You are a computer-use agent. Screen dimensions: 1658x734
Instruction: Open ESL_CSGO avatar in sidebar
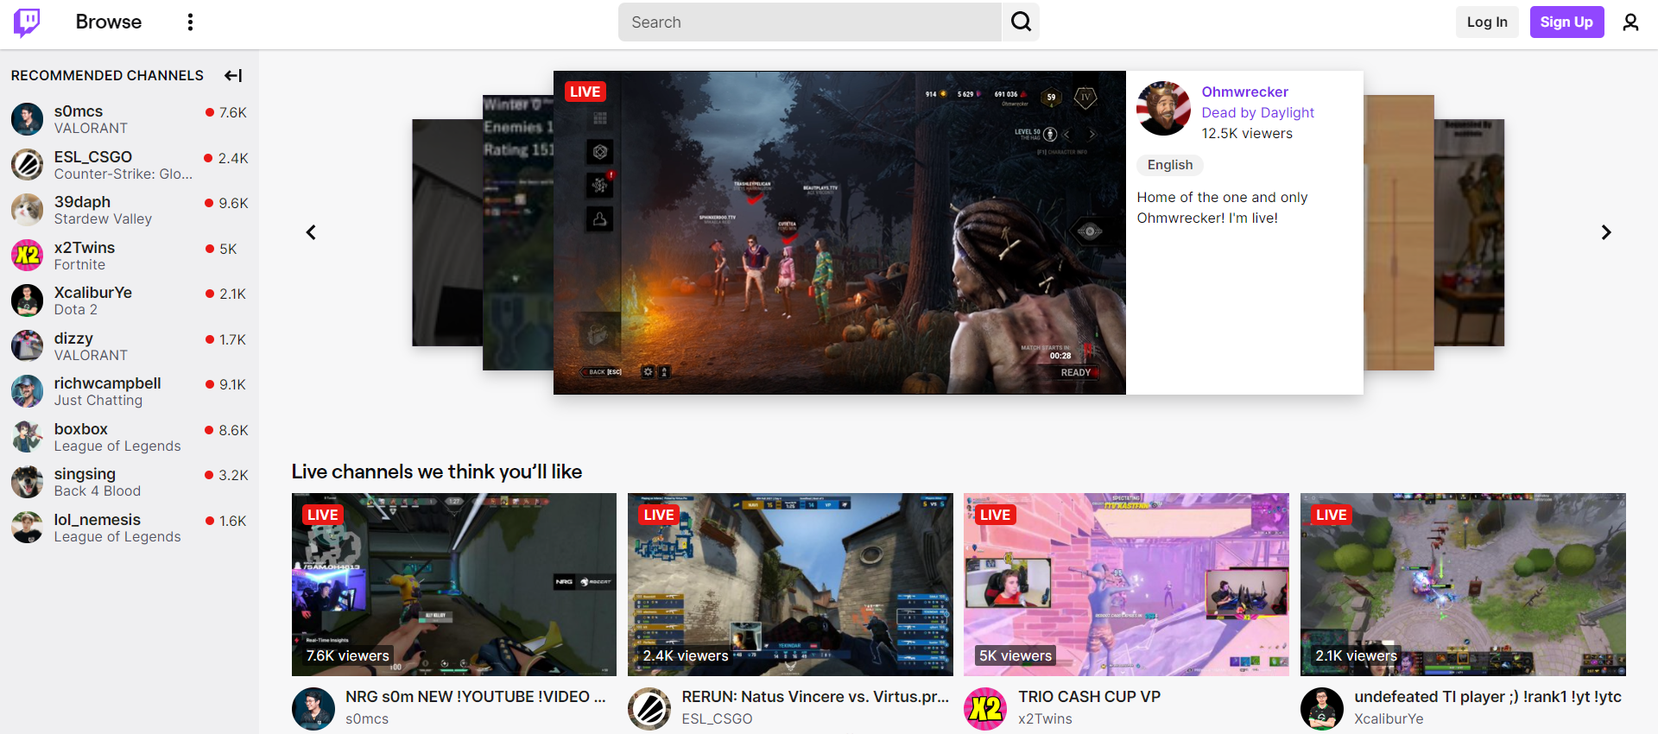click(x=27, y=164)
